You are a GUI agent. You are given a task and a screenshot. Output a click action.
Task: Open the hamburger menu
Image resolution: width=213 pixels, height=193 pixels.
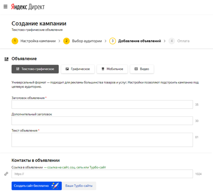pos(5,7)
